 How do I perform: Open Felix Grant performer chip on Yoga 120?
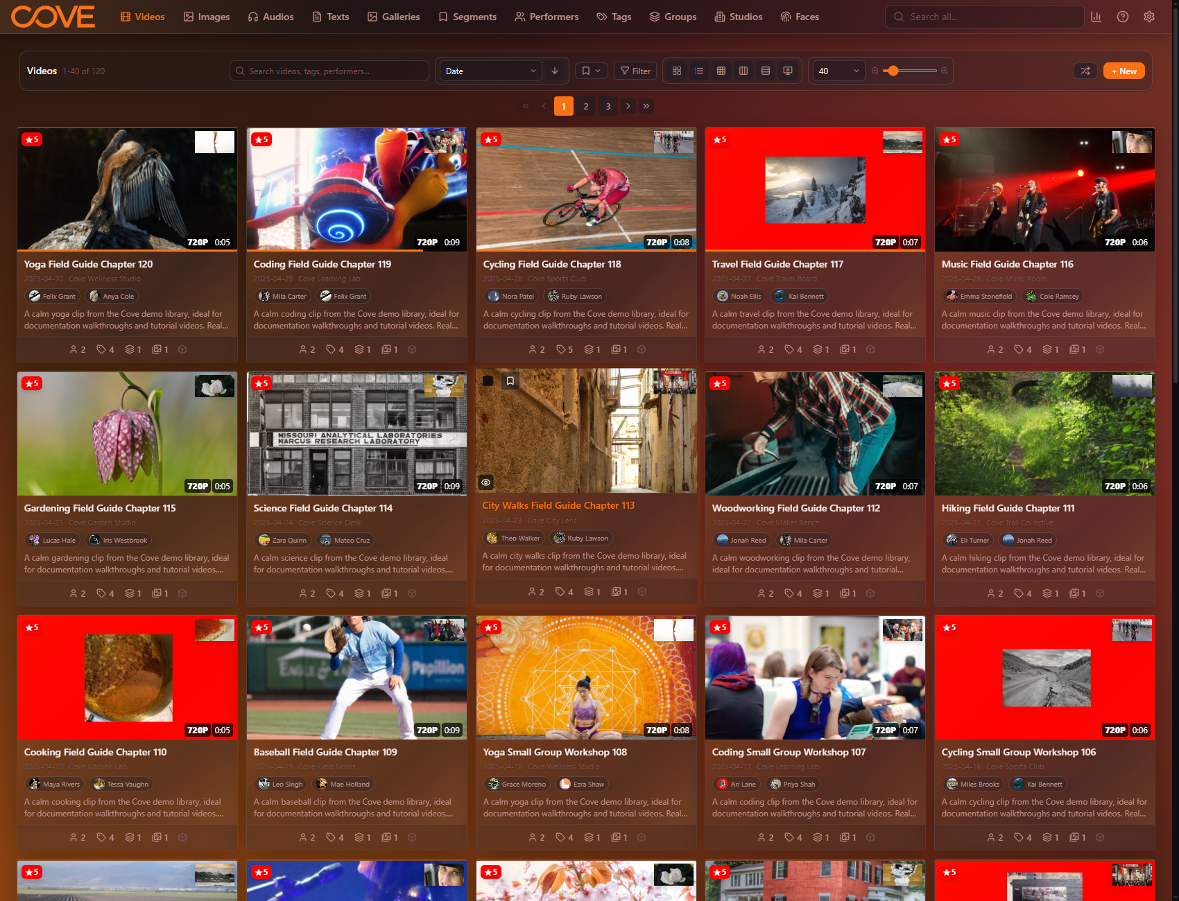tap(52, 296)
